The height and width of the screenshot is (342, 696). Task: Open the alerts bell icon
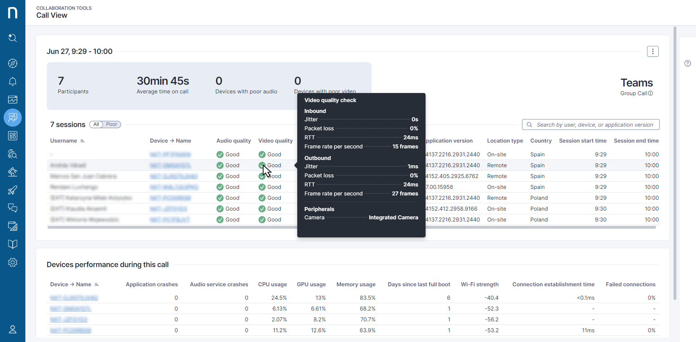pyautogui.click(x=13, y=81)
